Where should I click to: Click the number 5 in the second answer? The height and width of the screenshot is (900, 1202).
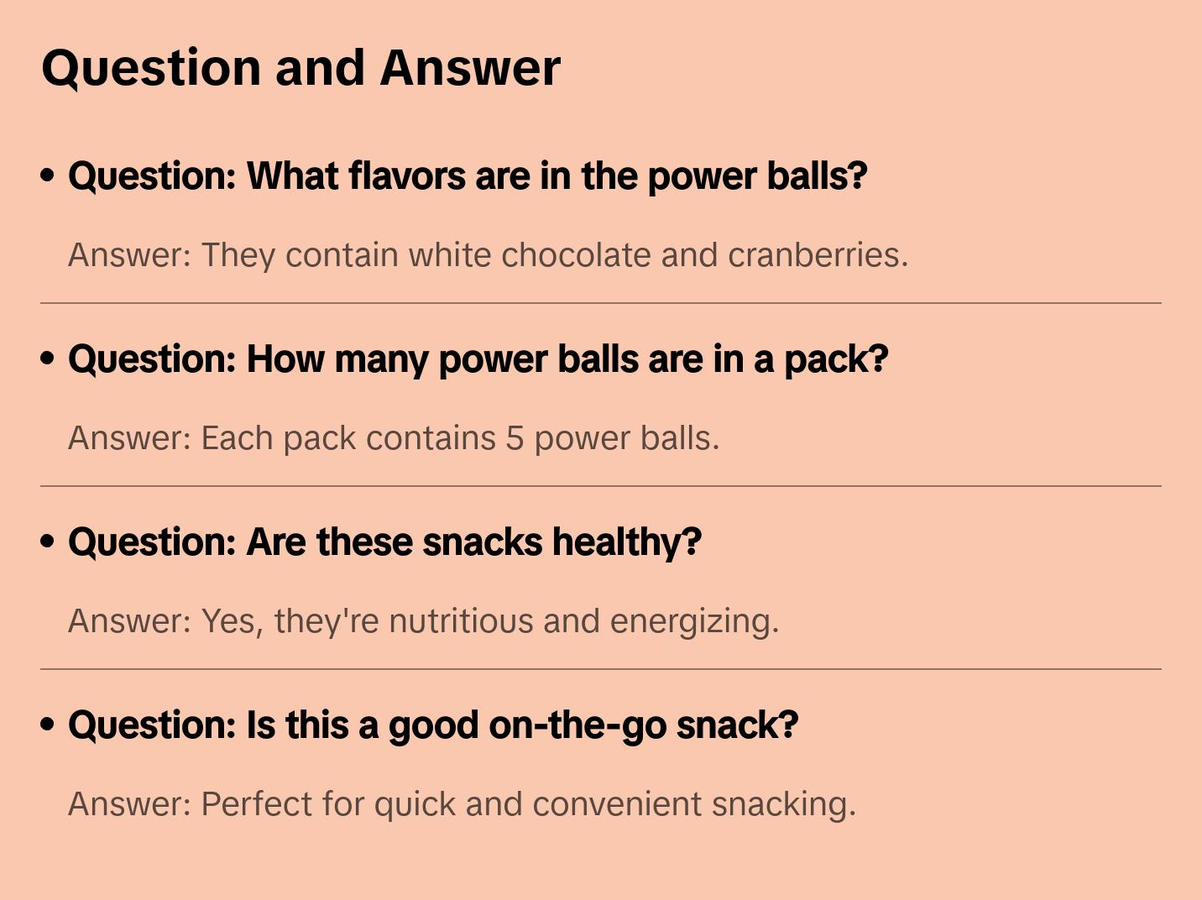(x=515, y=438)
